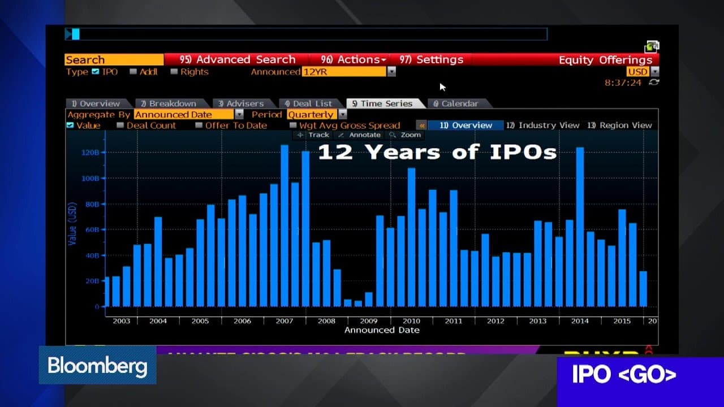The image size is (724, 407).
Task: Click the 2012 year label
Action: coord(495,321)
